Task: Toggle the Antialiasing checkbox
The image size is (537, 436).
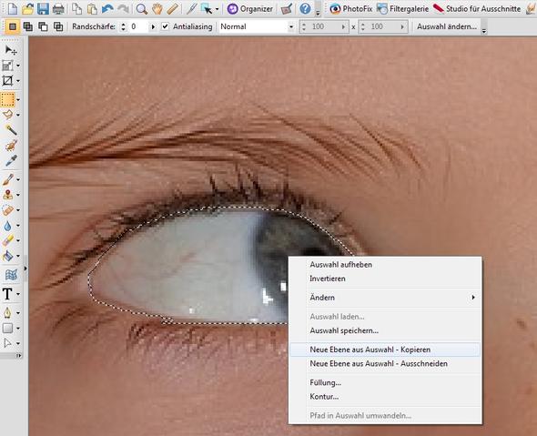Action: [x=165, y=26]
